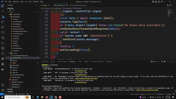This screenshot has height=99, width=176.
Task: Expand the OUTLINE section
Action: click(x=10, y=89)
